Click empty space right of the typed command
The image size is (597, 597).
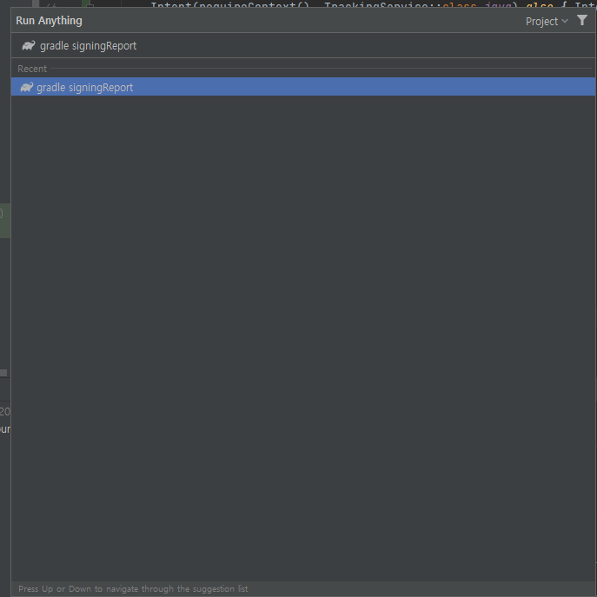365,46
